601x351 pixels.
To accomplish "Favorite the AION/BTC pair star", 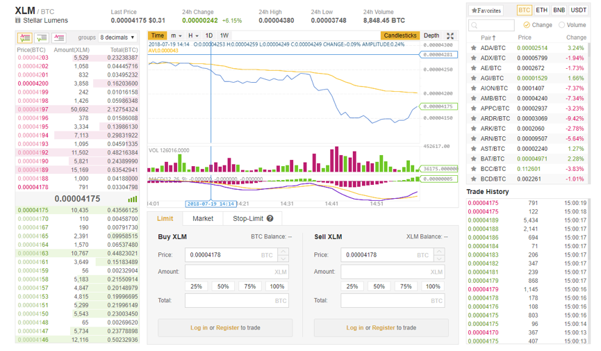I will pyautogui.click(x=474, y=88).
